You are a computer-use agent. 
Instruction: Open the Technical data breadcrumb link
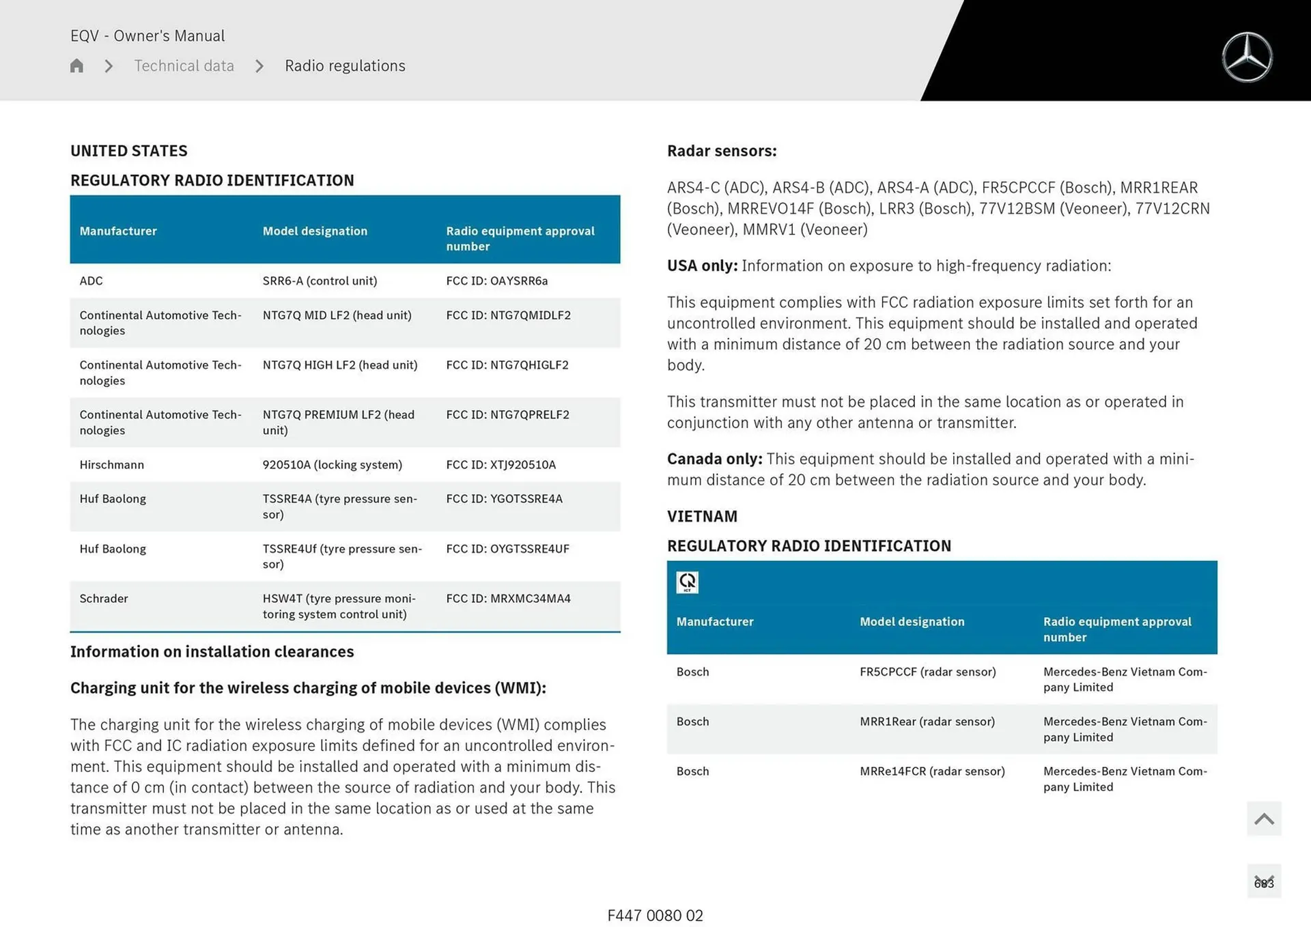point(184,66)
